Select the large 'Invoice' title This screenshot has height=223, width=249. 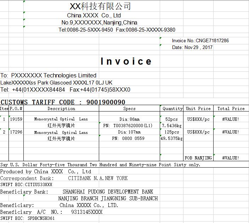point(126,61)
